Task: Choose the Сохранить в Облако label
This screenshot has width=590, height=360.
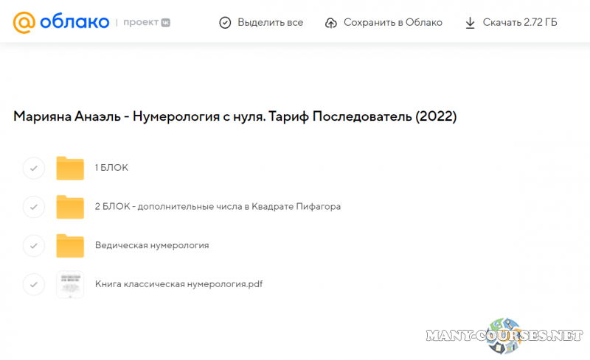Action: pos(393,23)
